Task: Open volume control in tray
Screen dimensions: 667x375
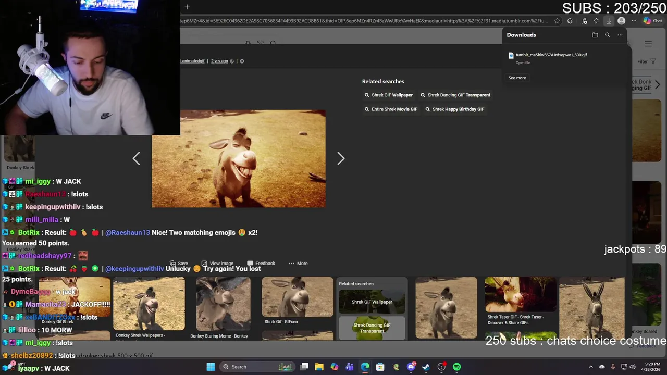Action: point(633,367)
